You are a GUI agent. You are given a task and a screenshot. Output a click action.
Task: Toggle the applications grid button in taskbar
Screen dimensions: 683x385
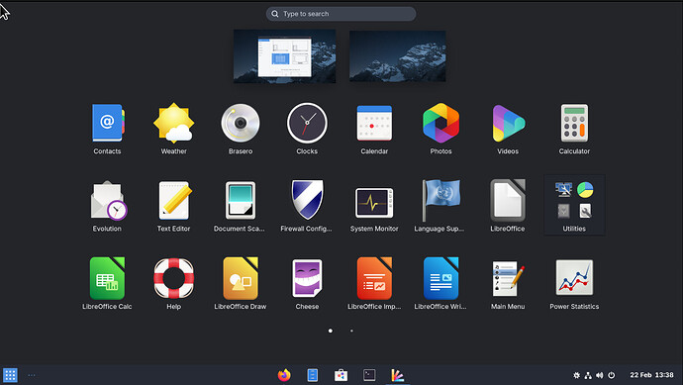tap(10, 375)
